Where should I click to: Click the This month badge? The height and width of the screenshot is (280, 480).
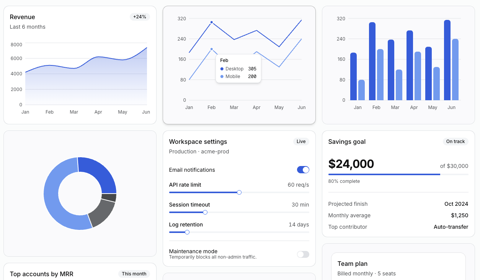134,274
